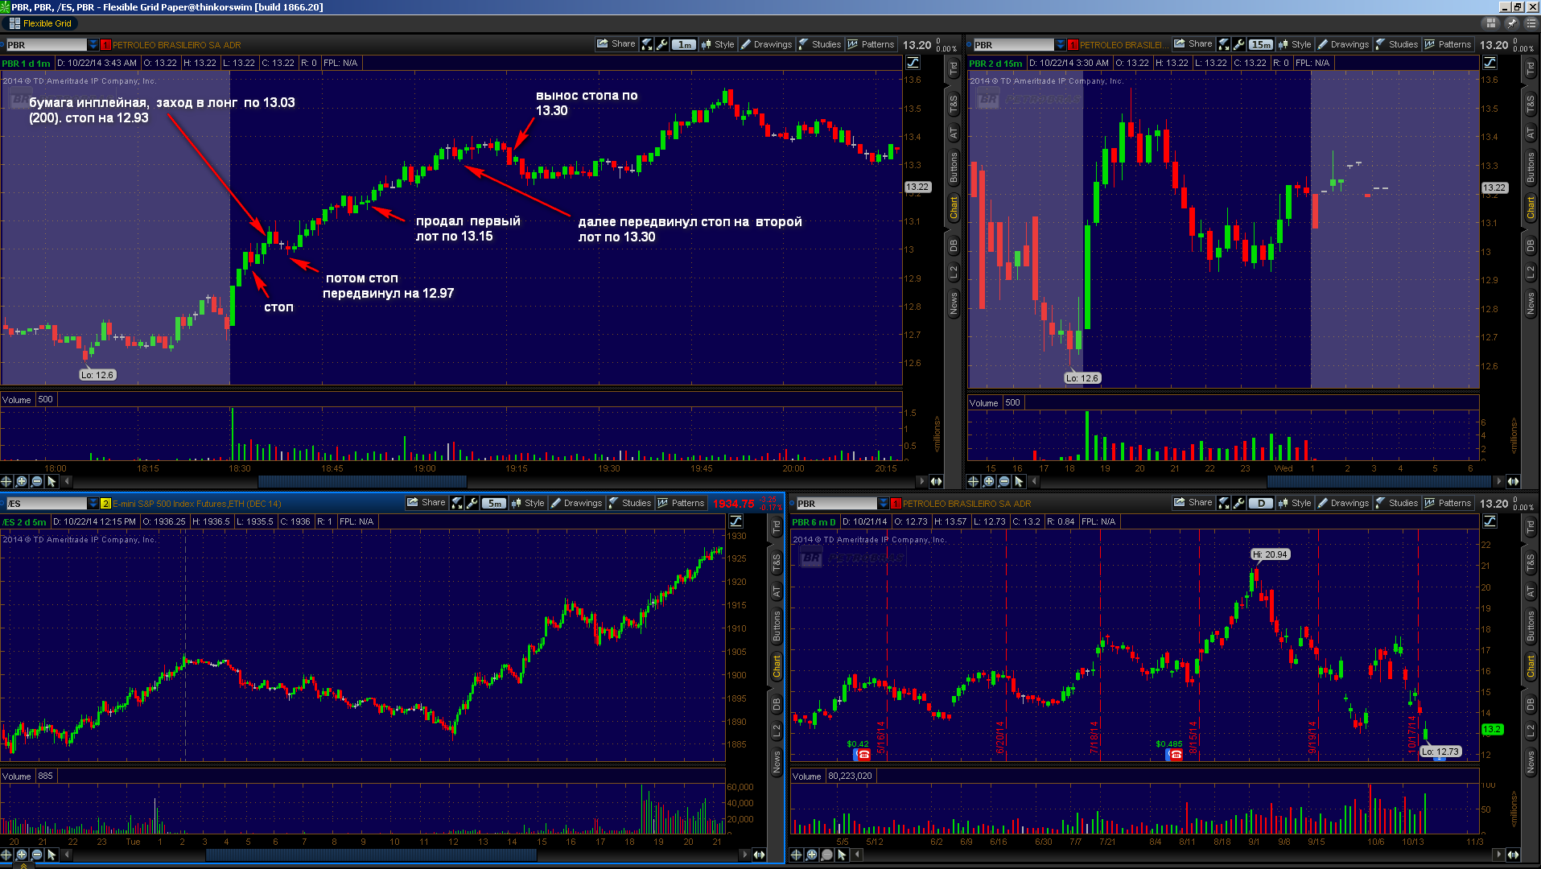Change the 1m timeframe on top-left chart
The width and height of the screenshot is (1541, 869).
[x=684, y=44]
